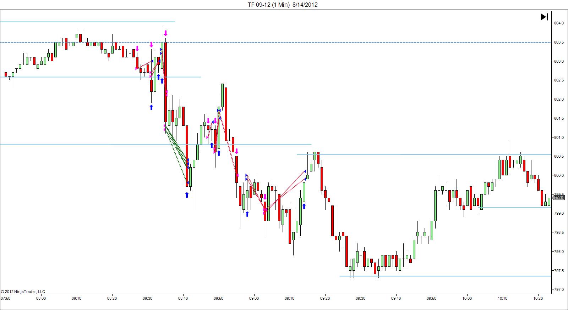Click time axis label 08:00
This screenshot has height=310, width=568.
point(41,299)
